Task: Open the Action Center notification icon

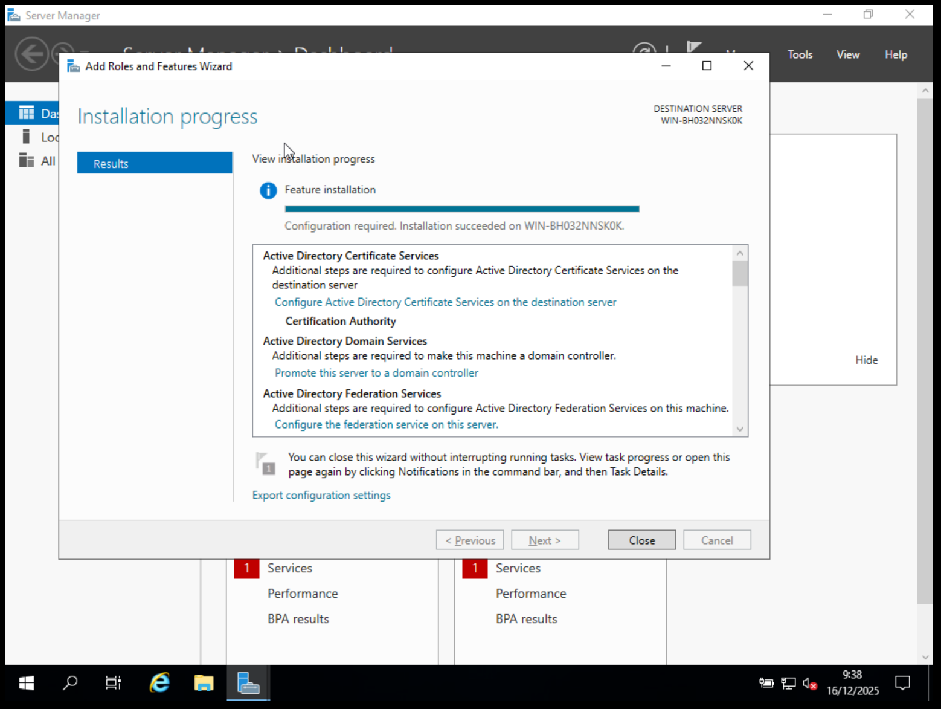Action: click(902, 683)
